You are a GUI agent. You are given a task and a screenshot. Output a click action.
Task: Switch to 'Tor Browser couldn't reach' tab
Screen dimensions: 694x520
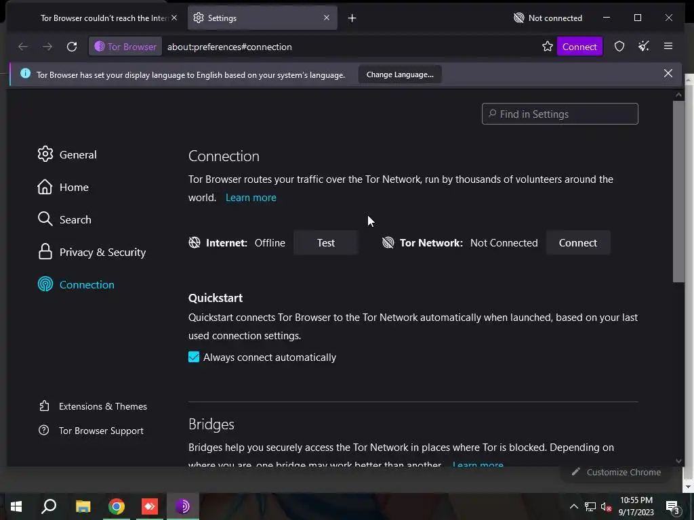[x=103, y=18]
